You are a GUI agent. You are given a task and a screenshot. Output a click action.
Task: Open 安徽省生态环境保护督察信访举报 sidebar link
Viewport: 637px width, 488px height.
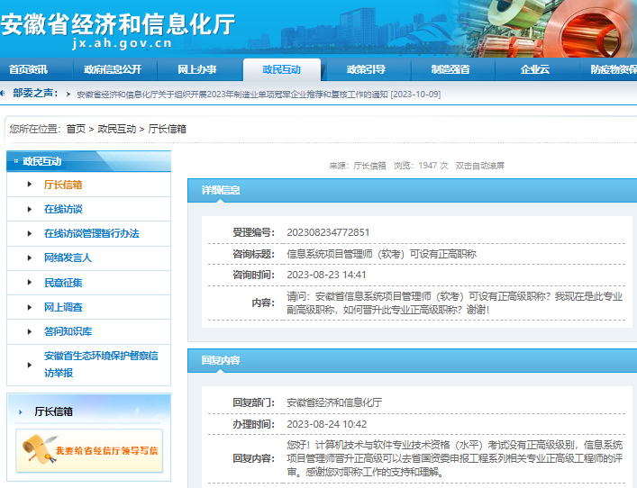point(100,364)
